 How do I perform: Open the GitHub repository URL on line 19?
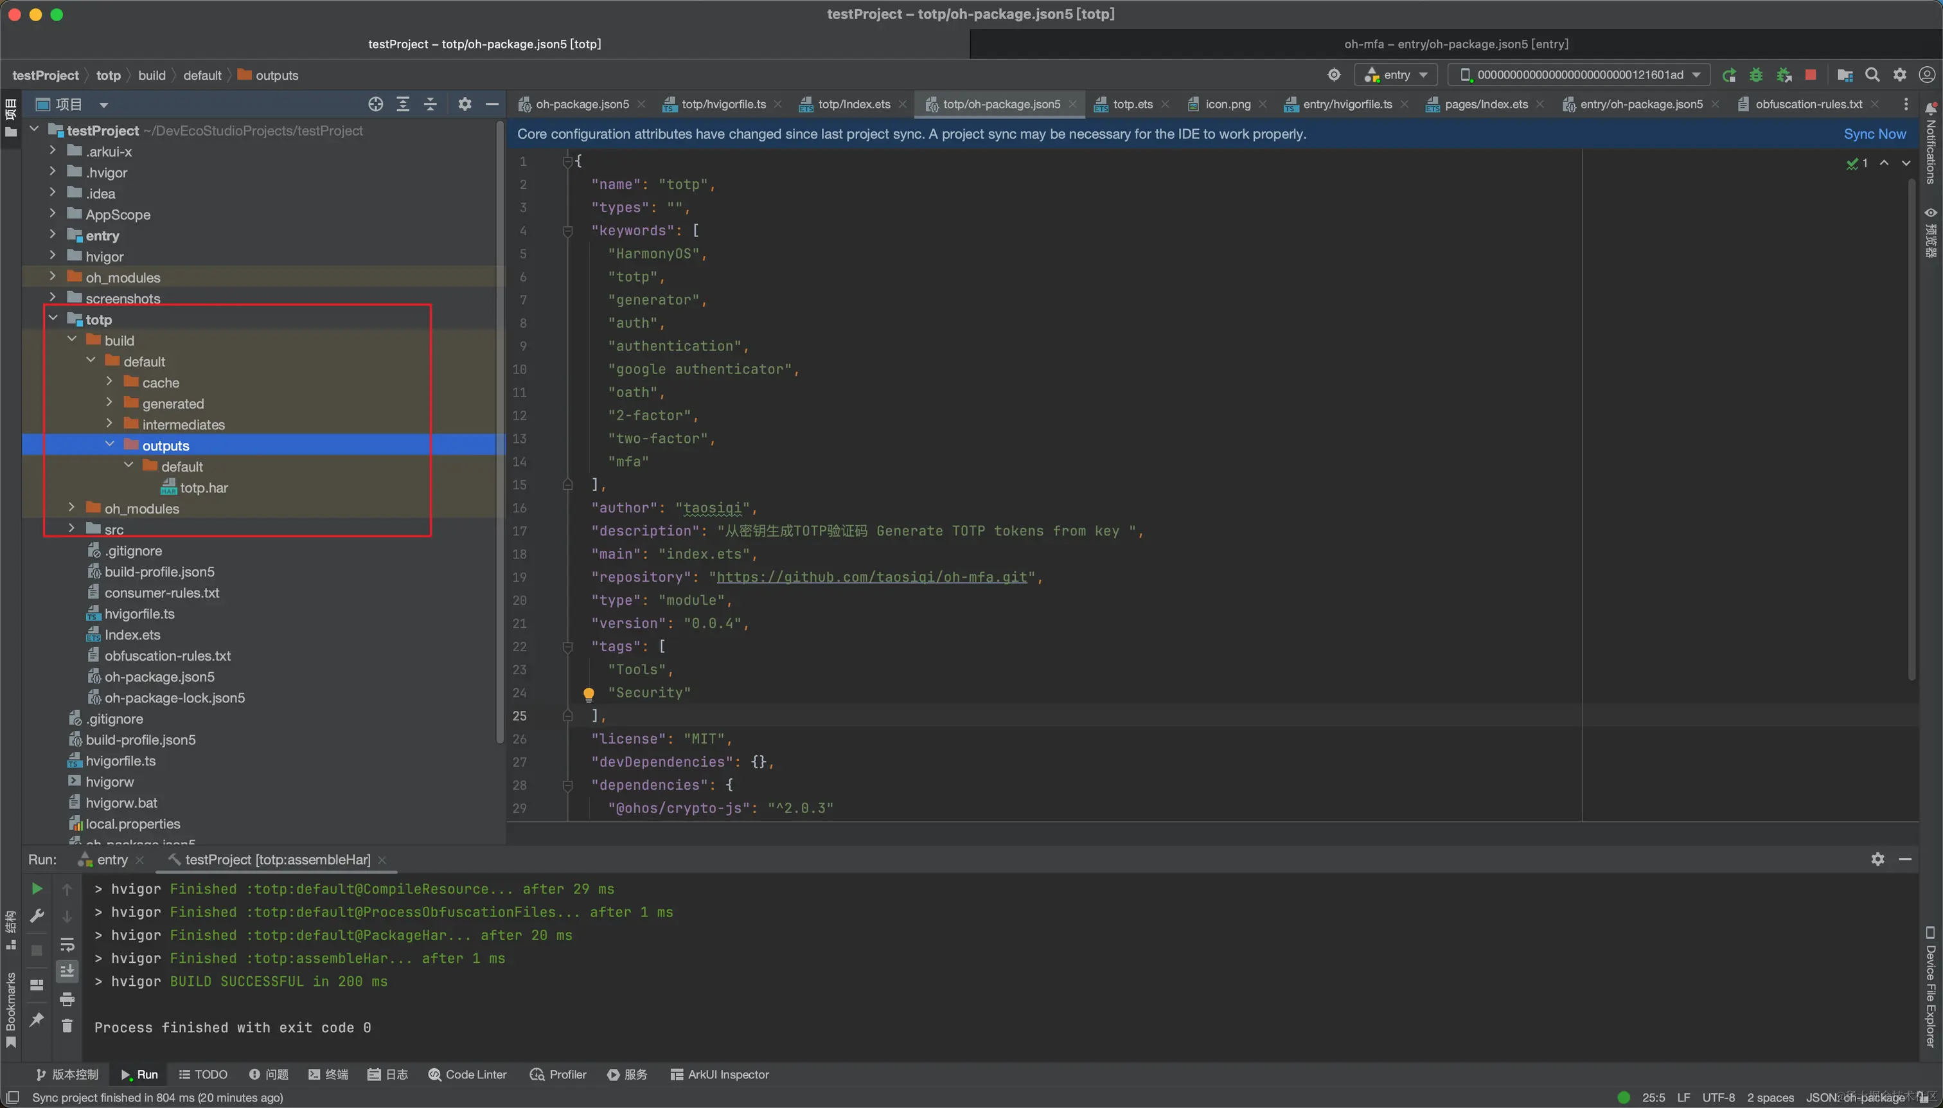coord(872,577)
